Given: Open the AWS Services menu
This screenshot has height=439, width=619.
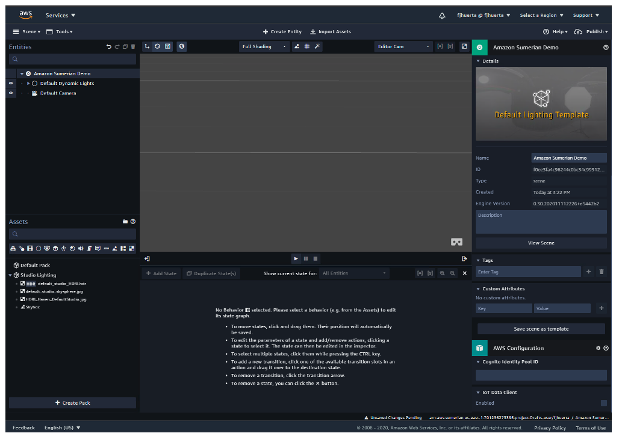Looking at the screenshot, I should [60, 16].
